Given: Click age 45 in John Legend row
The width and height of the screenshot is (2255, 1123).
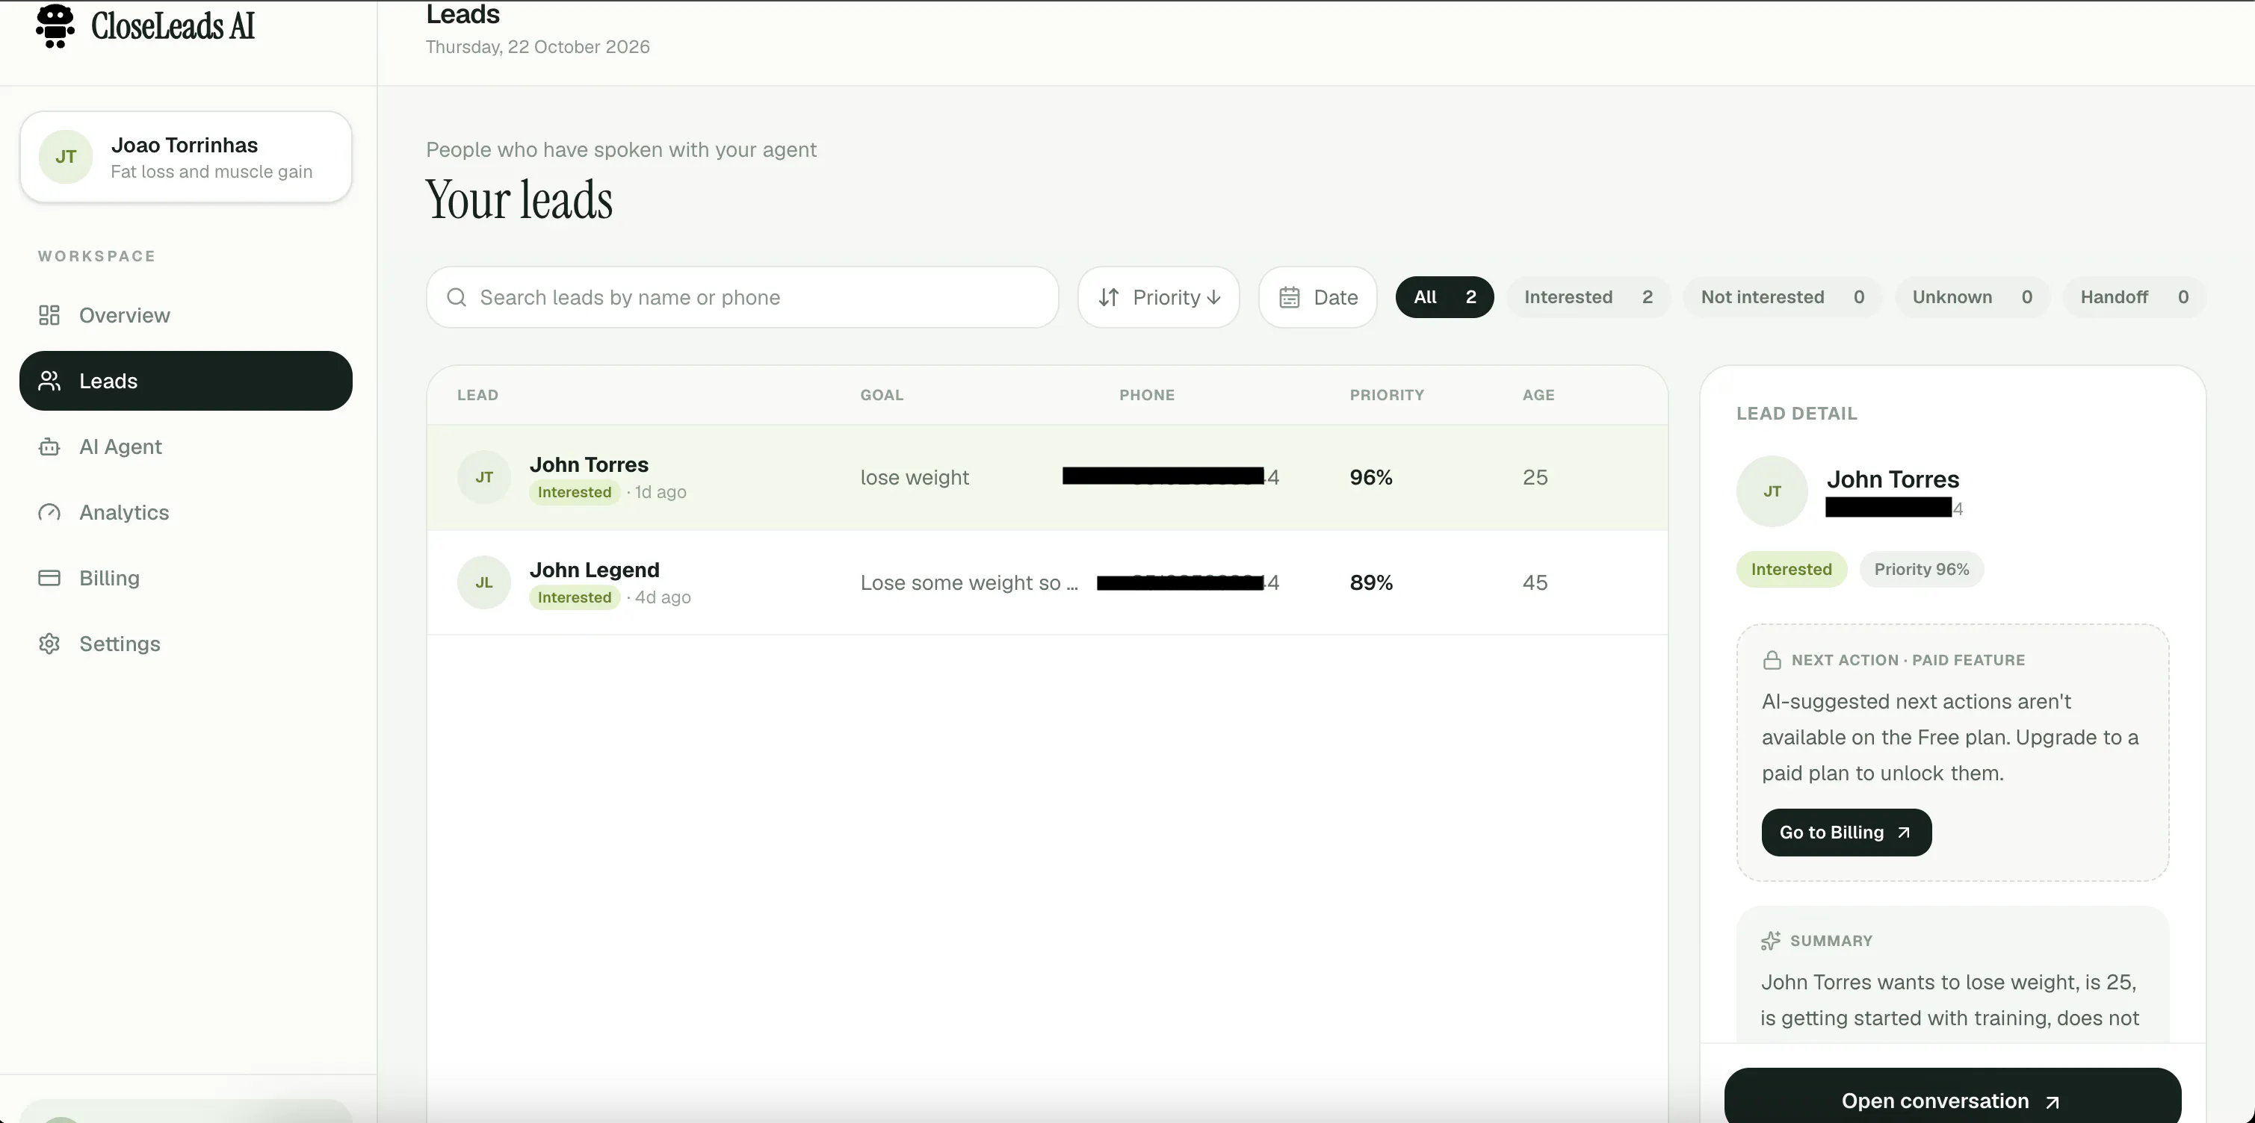Looking at the screenshot, I should click(1535, 582).
